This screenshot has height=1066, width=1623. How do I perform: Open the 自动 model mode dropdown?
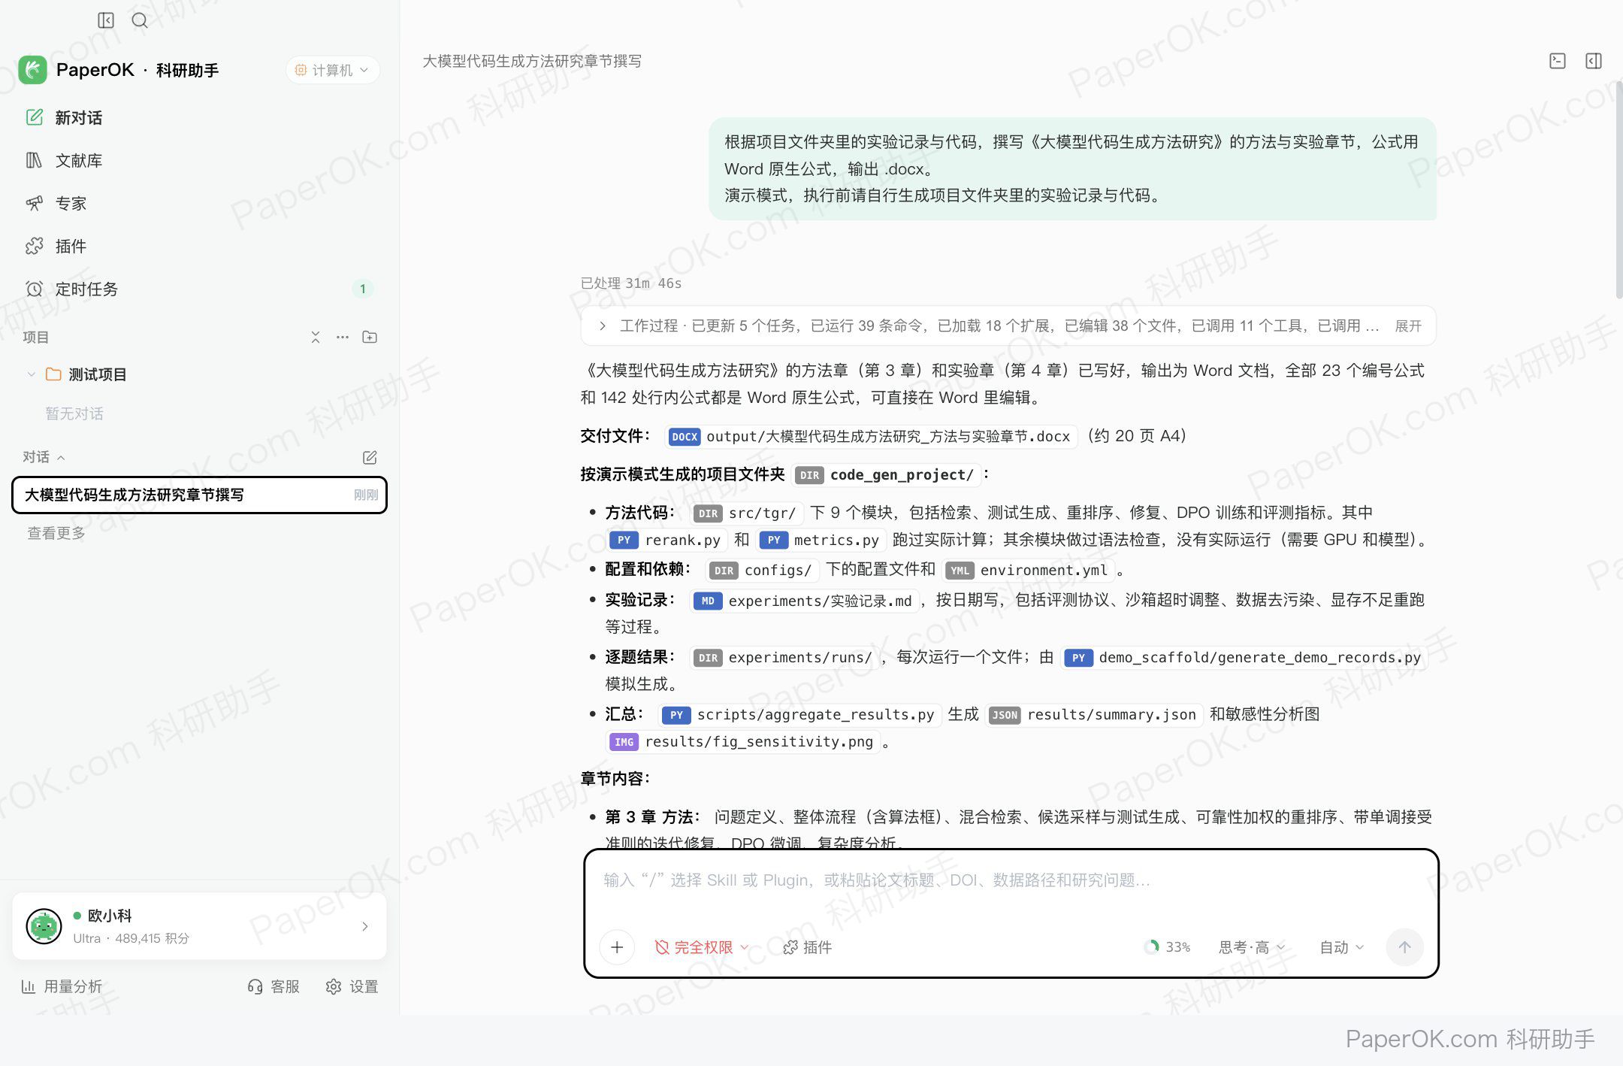click(1341, 947)
